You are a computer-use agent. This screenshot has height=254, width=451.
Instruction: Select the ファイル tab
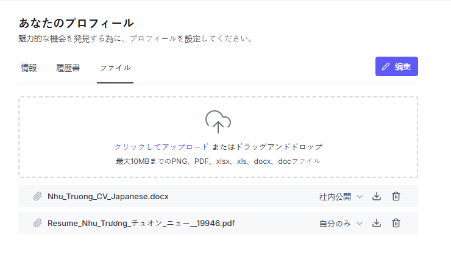point(115,68)
